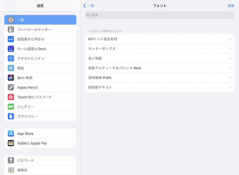The width and height of the screenshot is (239, 175).
Task: Open font KHドット道玄坂12
Action: point(160,39)
